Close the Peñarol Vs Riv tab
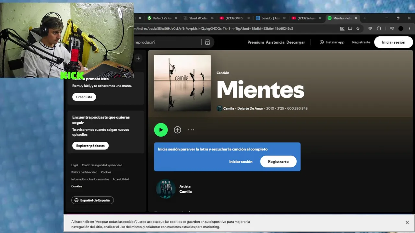The height and width of the screenshot is (233, 415). point(176,18)
